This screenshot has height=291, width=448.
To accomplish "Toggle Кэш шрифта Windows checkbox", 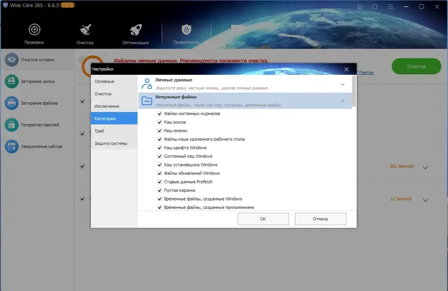I will 160,147.
